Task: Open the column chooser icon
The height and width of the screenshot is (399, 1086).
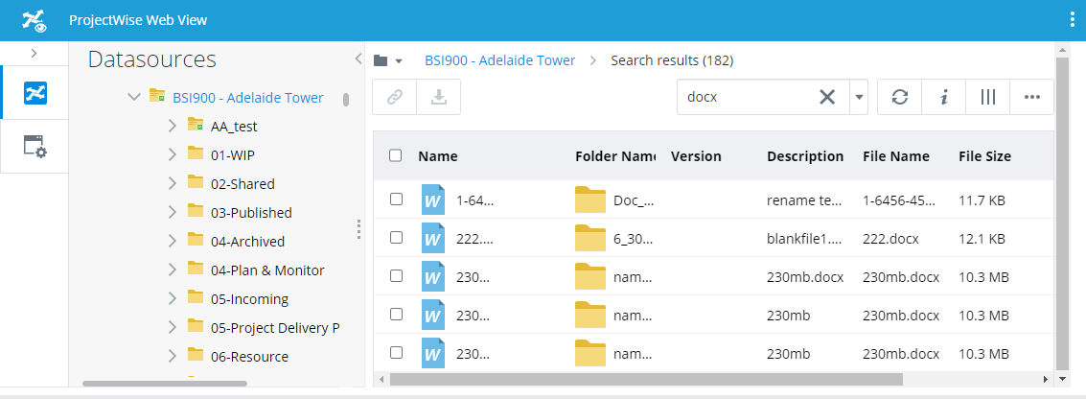Action: pos(987,97)
